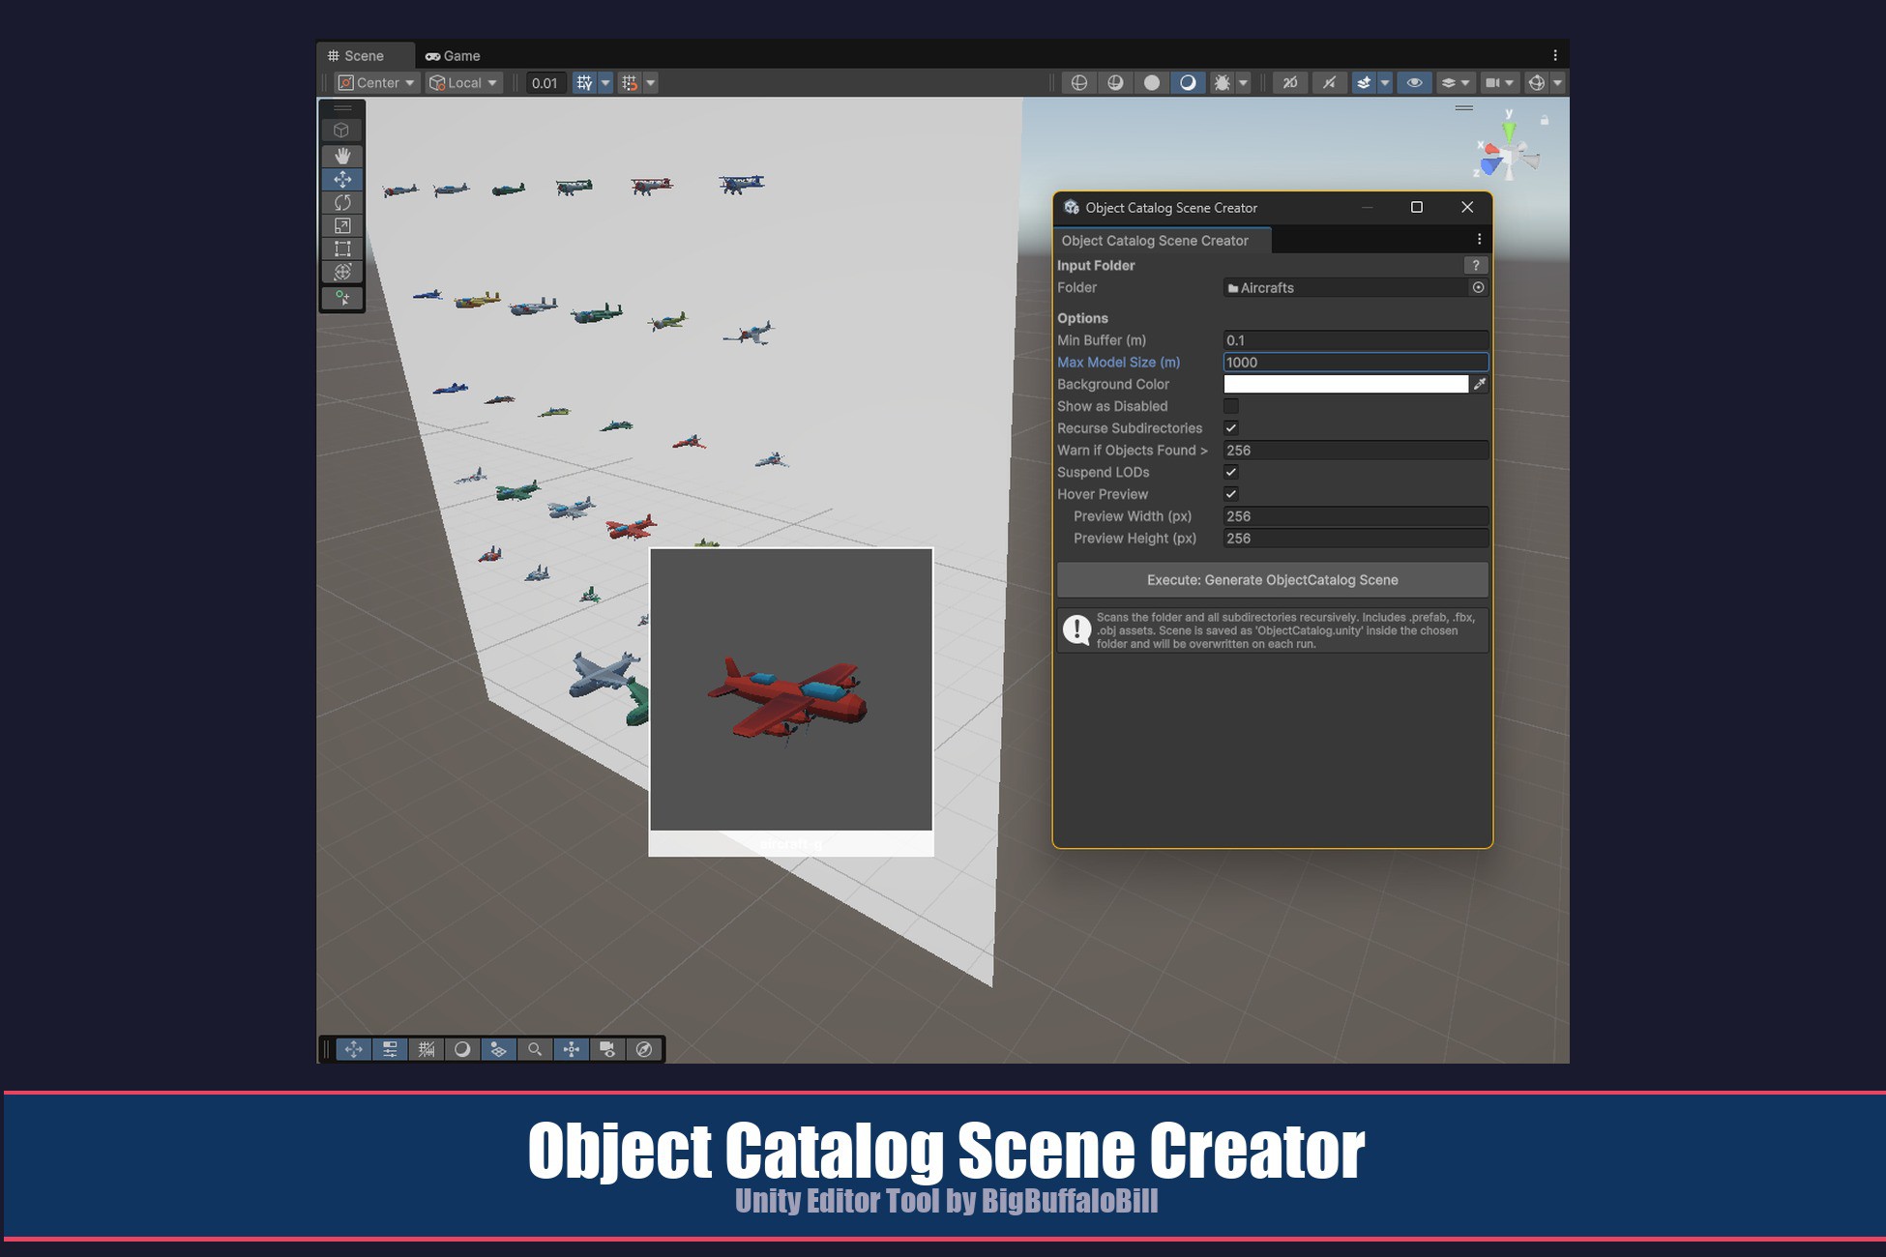
Task: Expand the gizmos dropdown arrow
Action: (1557, 83)
